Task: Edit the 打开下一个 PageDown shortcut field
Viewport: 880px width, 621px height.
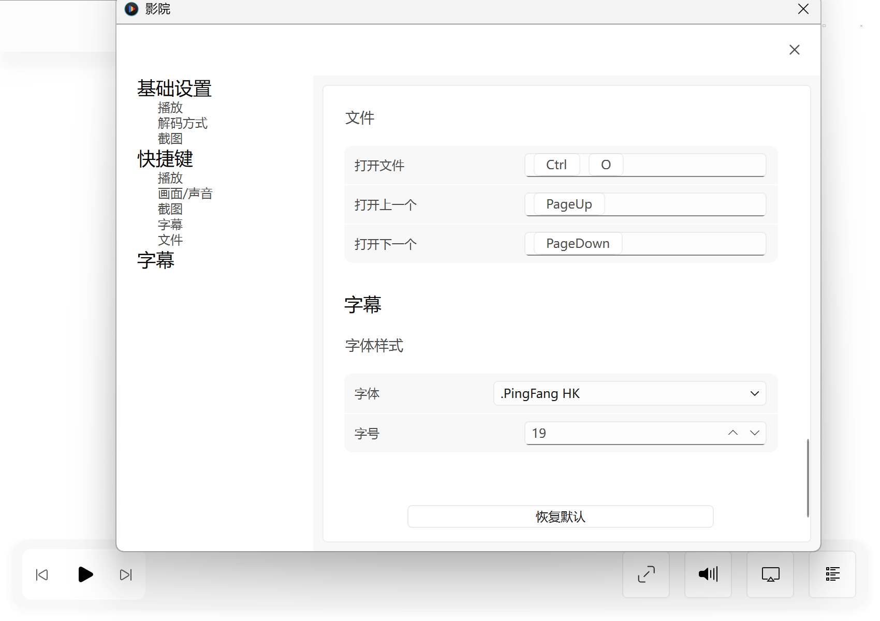Action: click(x=646, y=244)
